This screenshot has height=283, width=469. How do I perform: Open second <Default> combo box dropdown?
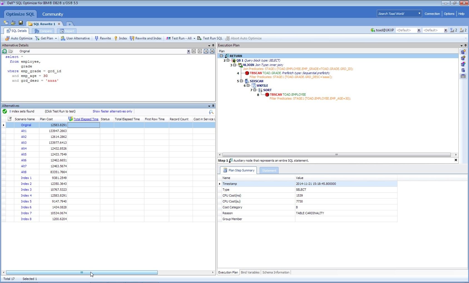446,30
